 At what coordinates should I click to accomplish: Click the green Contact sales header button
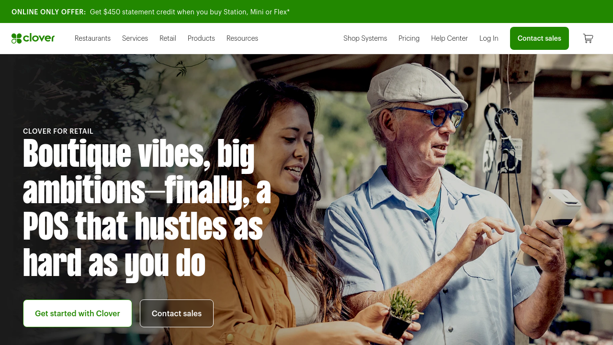click(x=539, y=38)
